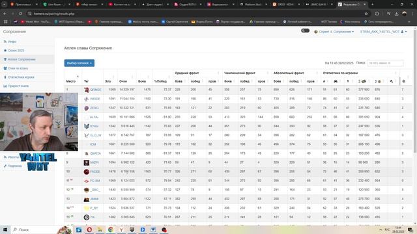
Task: Click the MIZPI clan emblem icon
Action: pos(87,162)
